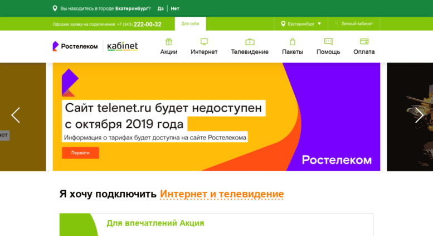This screenshot has width=433, height=236.
Task: Open Личный кабинет link
Action: tap(357, 24)
